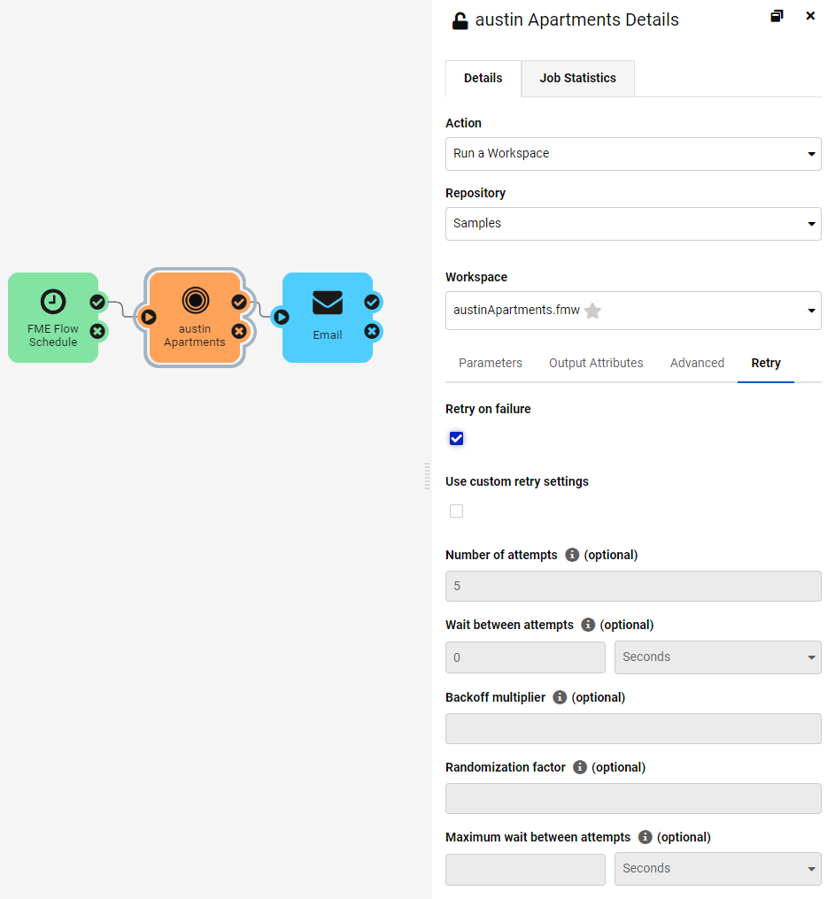Click the success port on FME Flow Schedule
The width and height of the screenshot is (835, 899).
(x=97, y=302)
